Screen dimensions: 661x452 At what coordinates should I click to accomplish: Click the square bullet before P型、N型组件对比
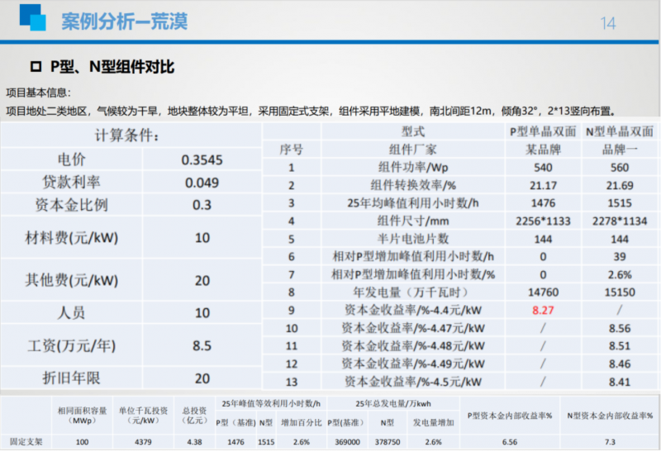point(36,67)
